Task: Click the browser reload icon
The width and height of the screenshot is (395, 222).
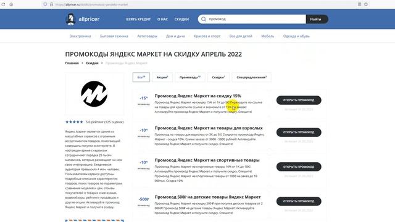Action: click(x=3, y=4)
